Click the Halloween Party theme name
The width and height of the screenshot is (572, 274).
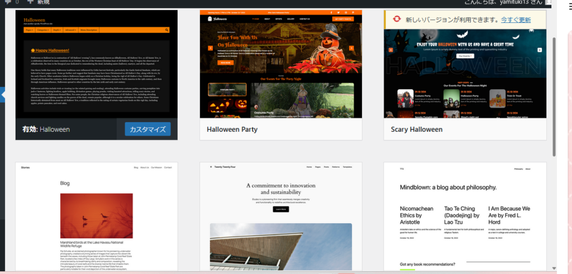[x=232, y=129]
